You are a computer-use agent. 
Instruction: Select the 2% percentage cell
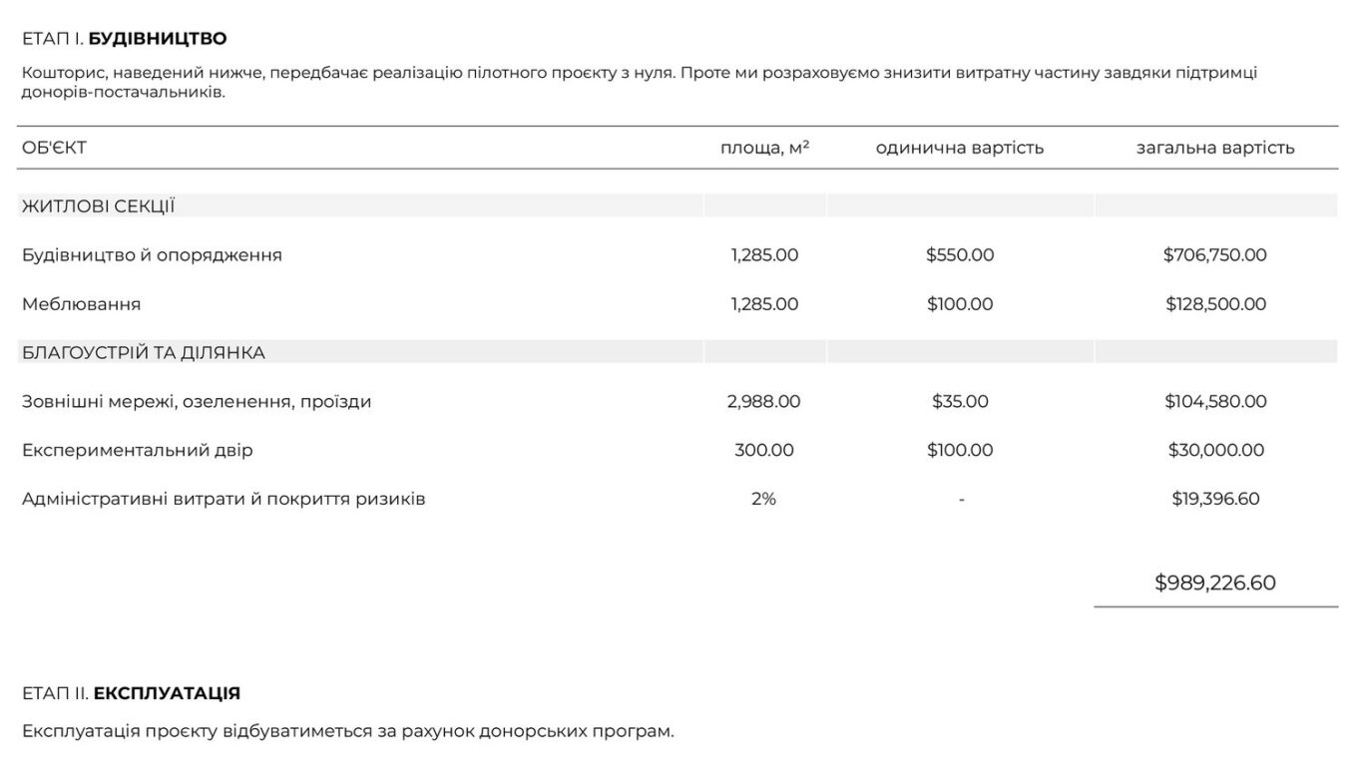click(764, 499)
